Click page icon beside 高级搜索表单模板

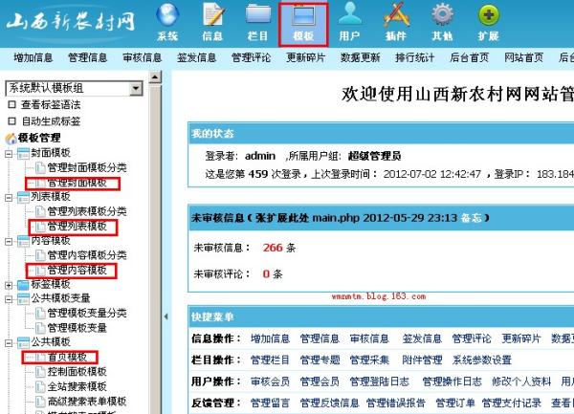[x=40, y=402]
